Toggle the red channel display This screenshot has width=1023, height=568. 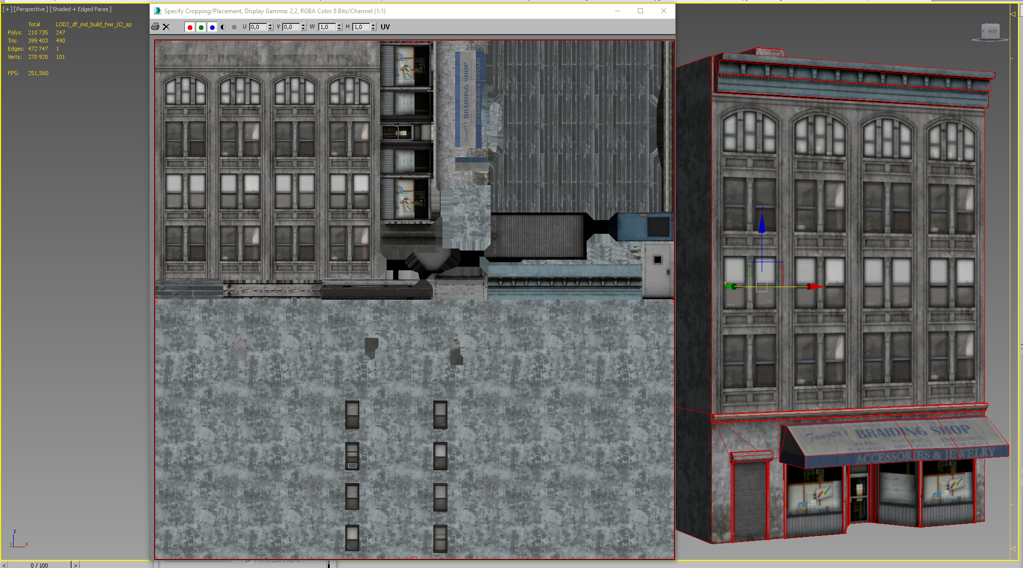pyautogui.click(x=190, y=27)
